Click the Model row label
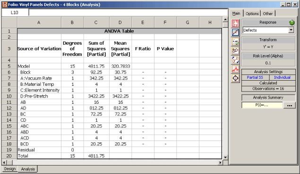 click(x=24, y=66)
